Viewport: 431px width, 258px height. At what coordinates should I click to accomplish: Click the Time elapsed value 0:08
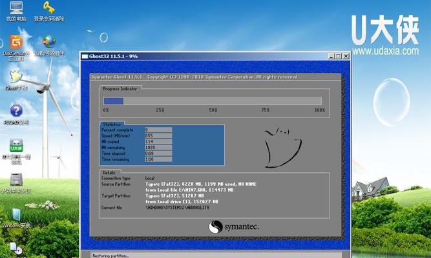click(x=158, y=154)
